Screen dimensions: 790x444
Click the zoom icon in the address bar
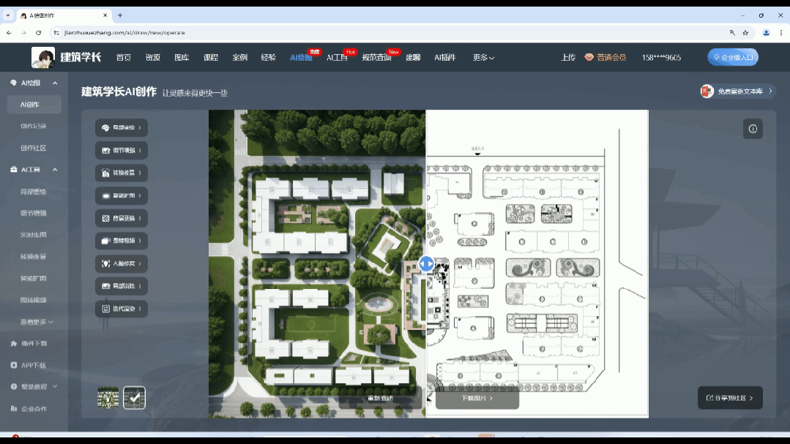tap(732, 33)
